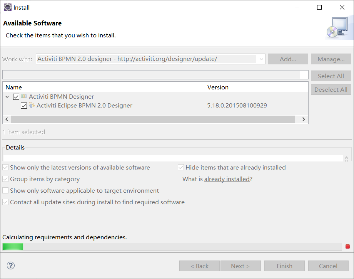This screenshot has width=354, height=279.
Task: Click the filter text field
Action: pos(155,75)
